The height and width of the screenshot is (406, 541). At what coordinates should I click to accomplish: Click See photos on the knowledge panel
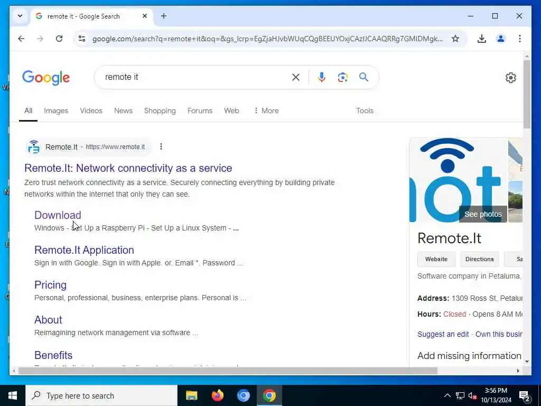coord(483,215)
